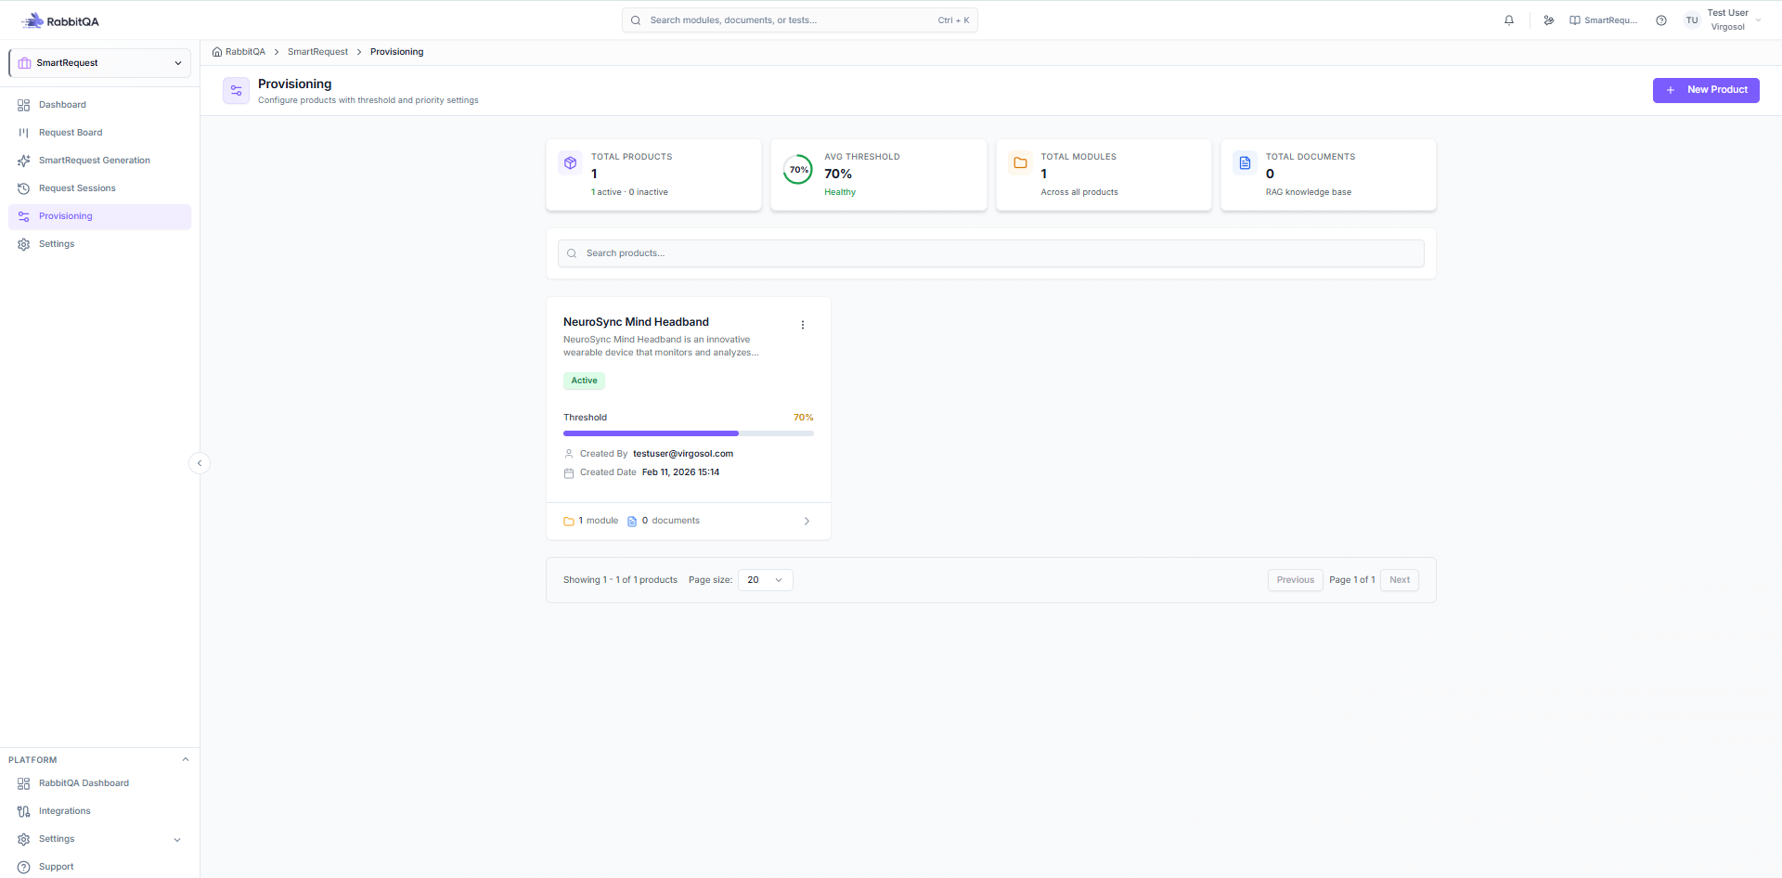Click the TU user avatar

tap(1692, 20)
